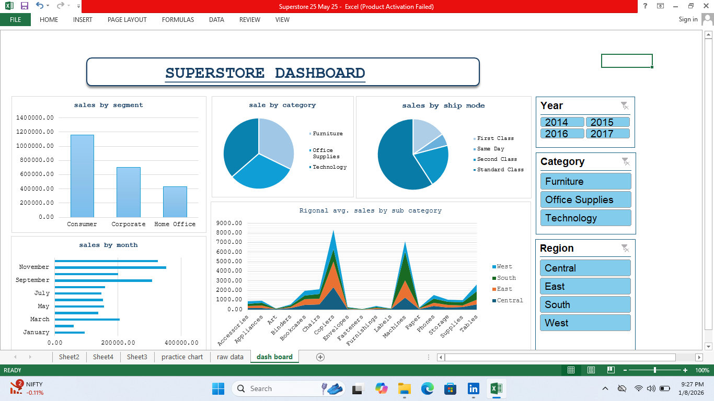Click the vertical scrollbar down arrow
714x401 pixels.
(709, 346)
